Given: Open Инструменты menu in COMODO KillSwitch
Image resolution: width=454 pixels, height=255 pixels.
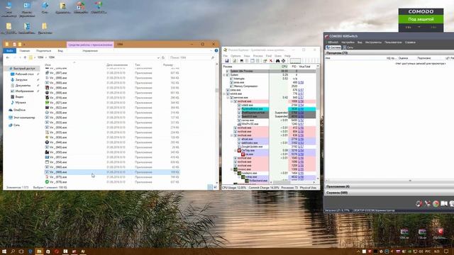Looking at the screenshot, I should [x=373, y=42].
